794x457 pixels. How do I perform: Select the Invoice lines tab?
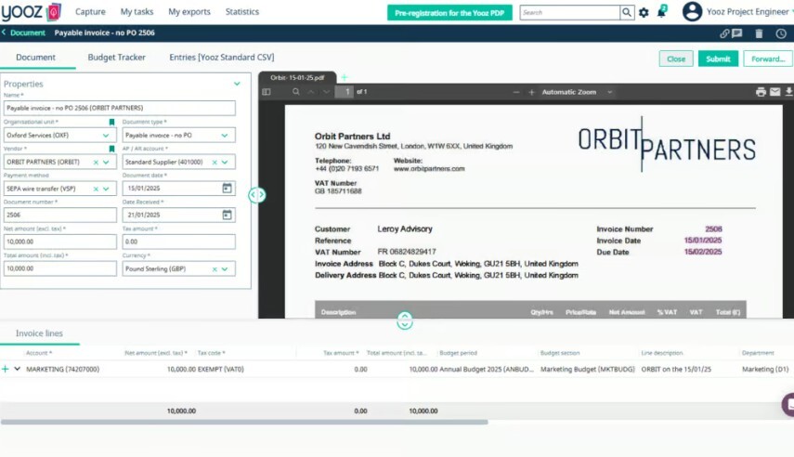coord(39,333)
